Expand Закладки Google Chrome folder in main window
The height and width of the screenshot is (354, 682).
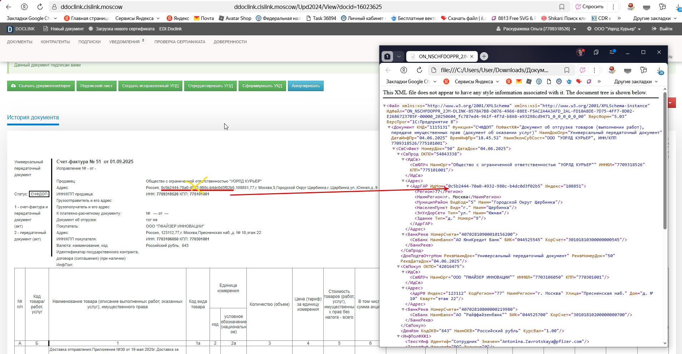coord(31,18)
